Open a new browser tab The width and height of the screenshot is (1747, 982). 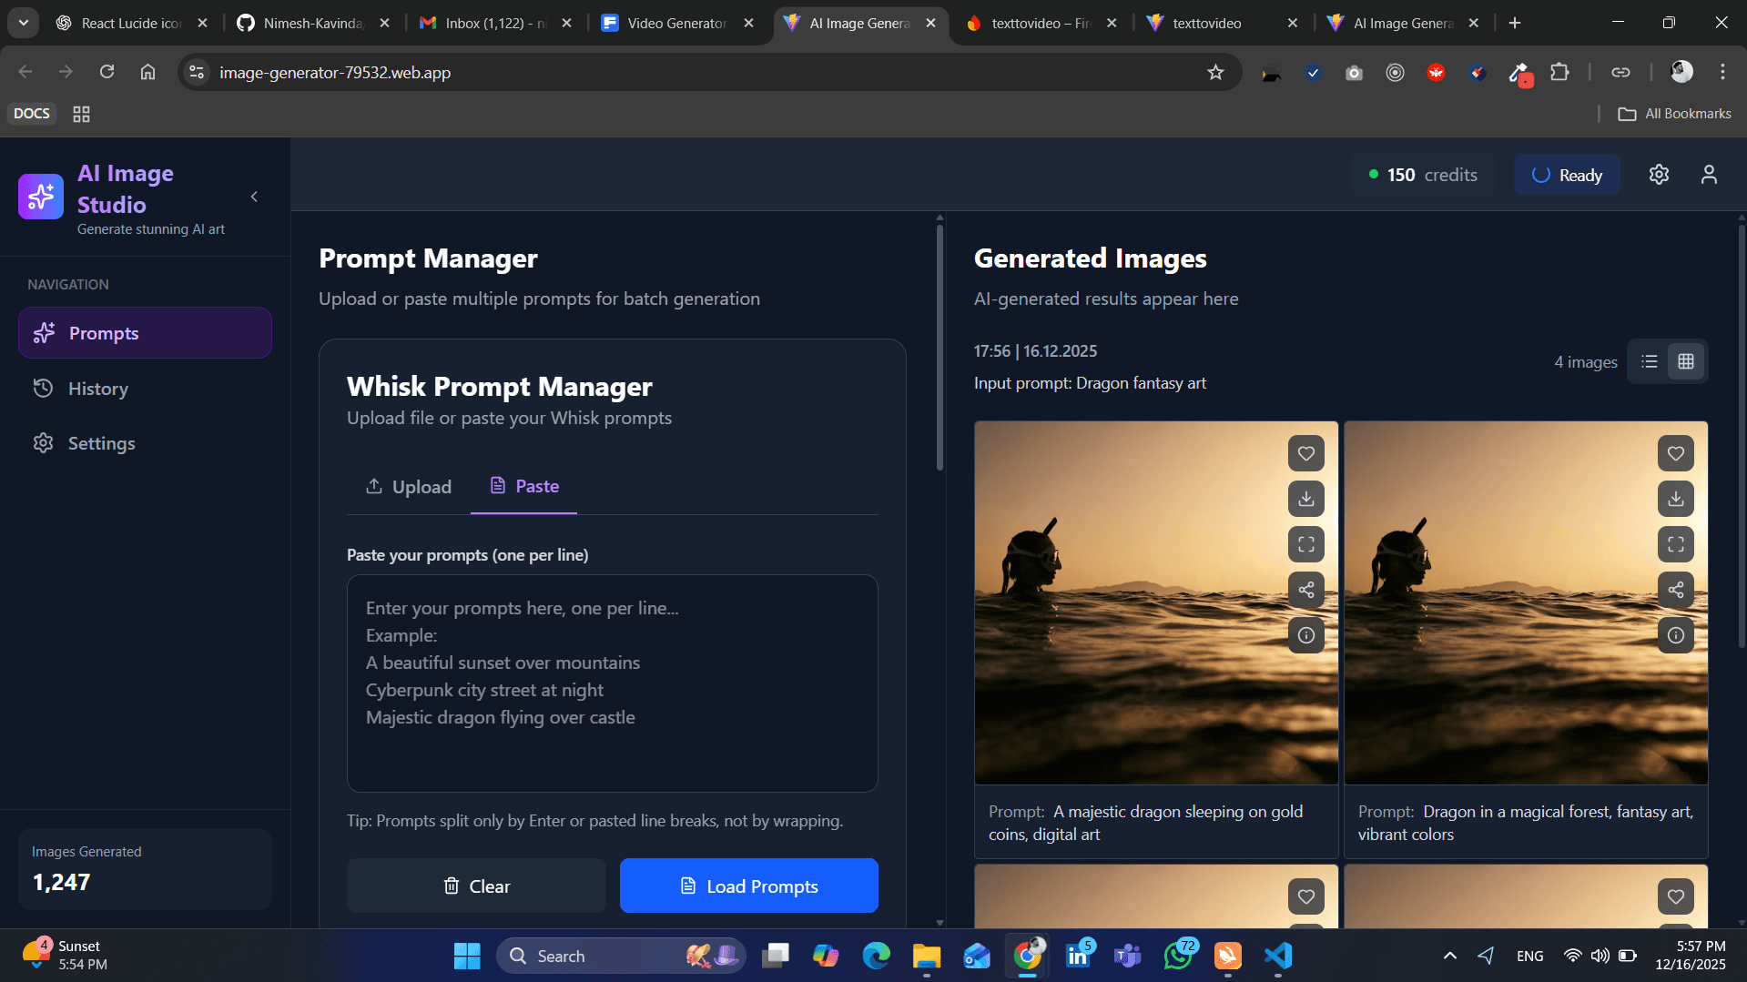[x=1514, y=23]
